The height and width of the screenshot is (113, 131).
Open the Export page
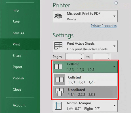click(x=17, y=67)
